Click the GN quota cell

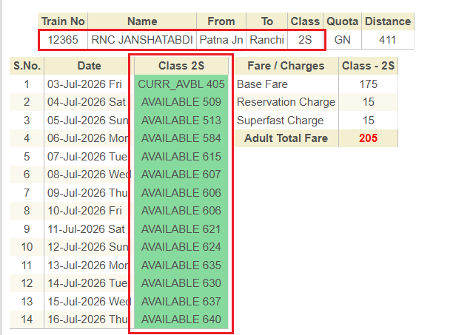(343, 40)
